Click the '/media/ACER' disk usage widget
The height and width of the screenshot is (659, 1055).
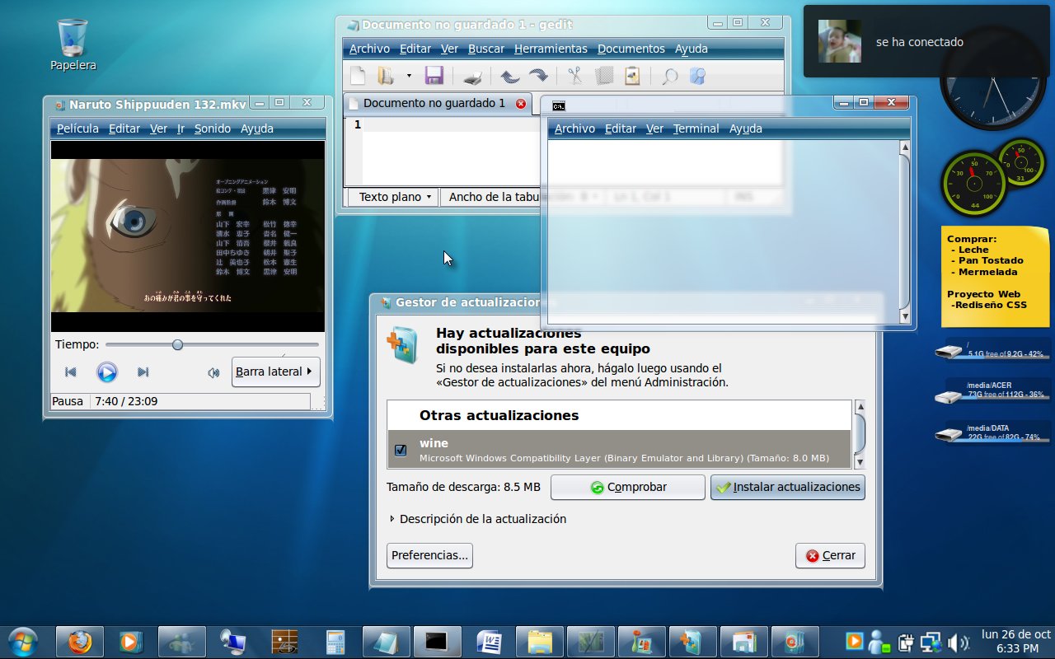pos(992,391)
